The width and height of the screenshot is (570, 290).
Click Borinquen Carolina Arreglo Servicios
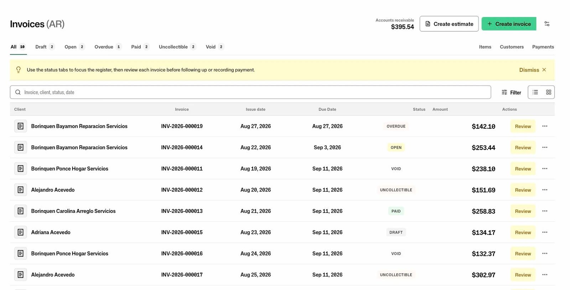(73, 211)
